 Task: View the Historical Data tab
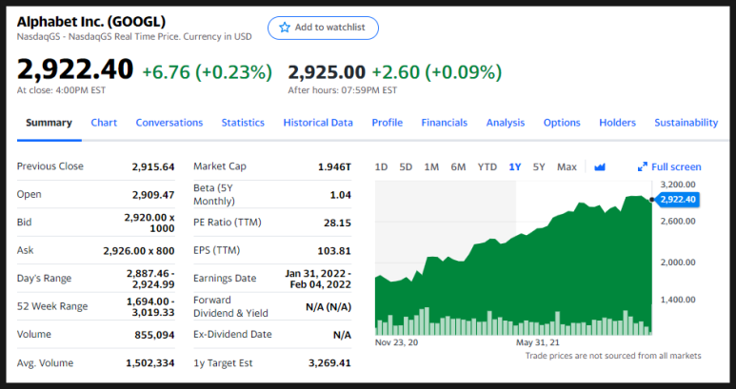(x=318, y=123)
